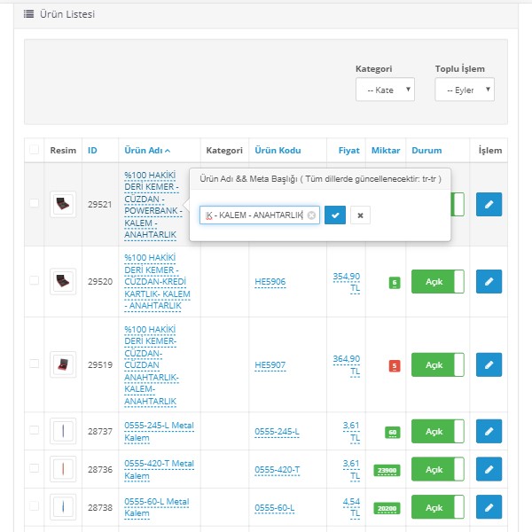This screenshot has height=532, width=532.
Task: Open the Kategori filter dropdown
Action: click(385, 90)
